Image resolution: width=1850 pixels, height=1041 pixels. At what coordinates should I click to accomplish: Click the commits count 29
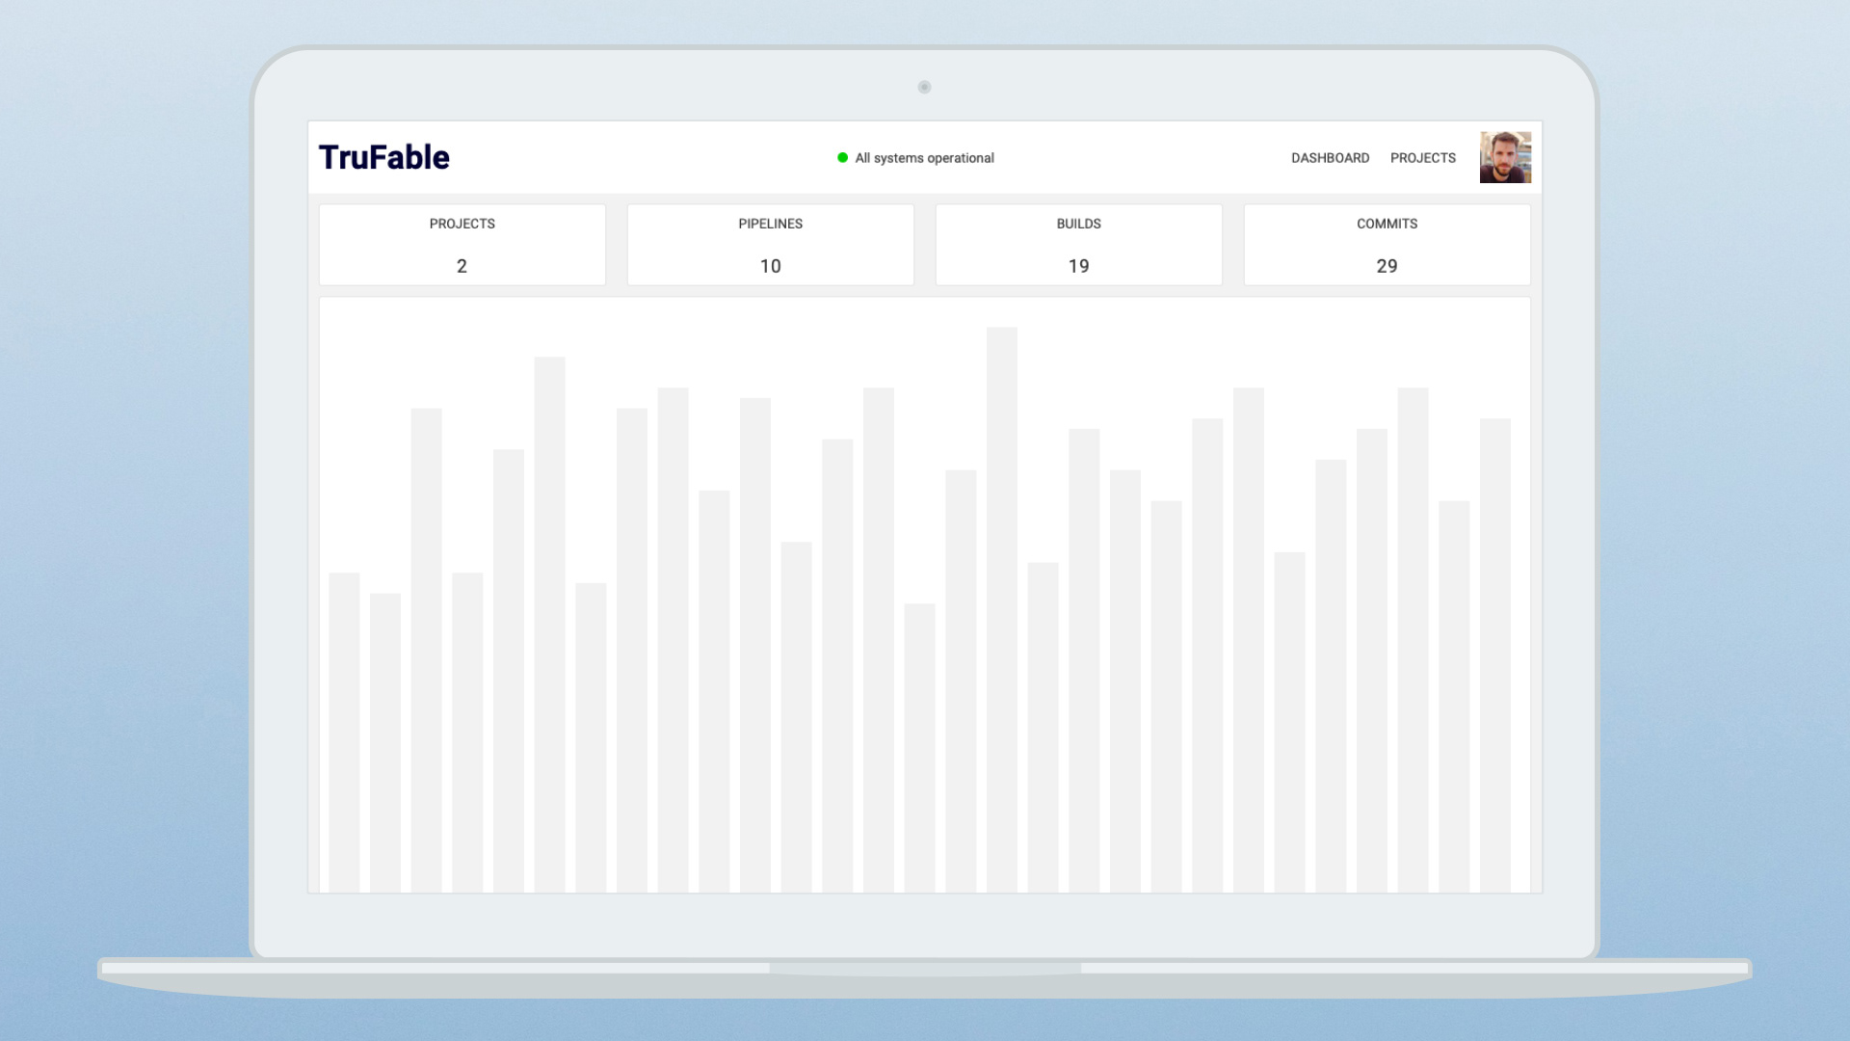[1387, 266]
